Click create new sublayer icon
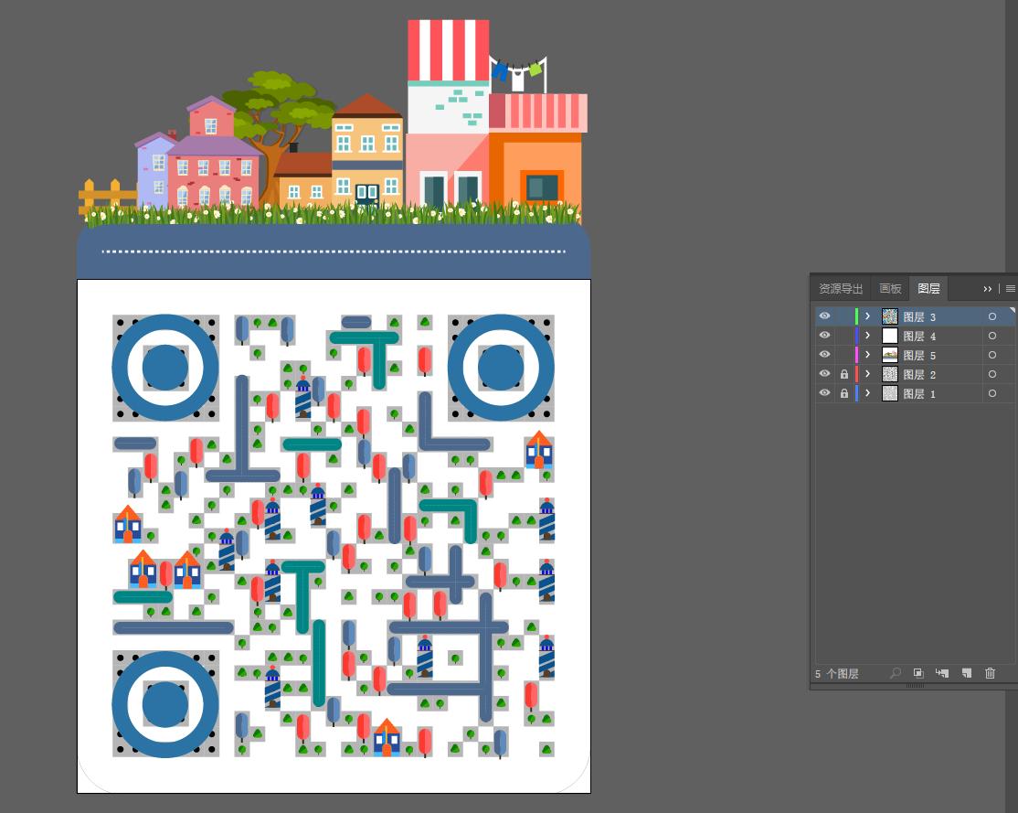This screenshot has width=1018, height=813. coord(942,673)
